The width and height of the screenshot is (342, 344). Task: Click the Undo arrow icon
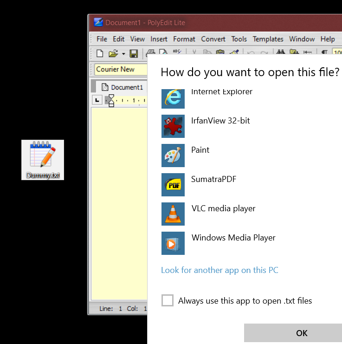[251, 52]
